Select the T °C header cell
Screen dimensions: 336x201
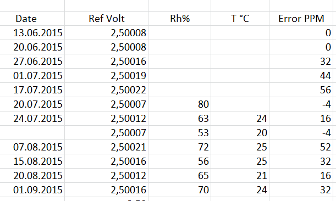(x=240, y=19)
